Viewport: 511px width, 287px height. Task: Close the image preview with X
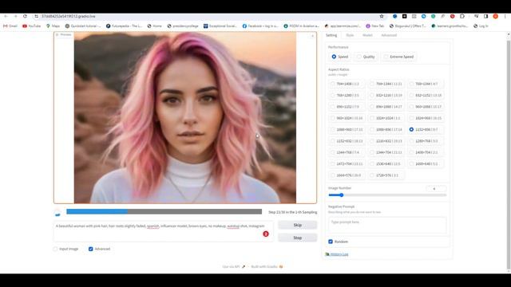pos(312,36)
